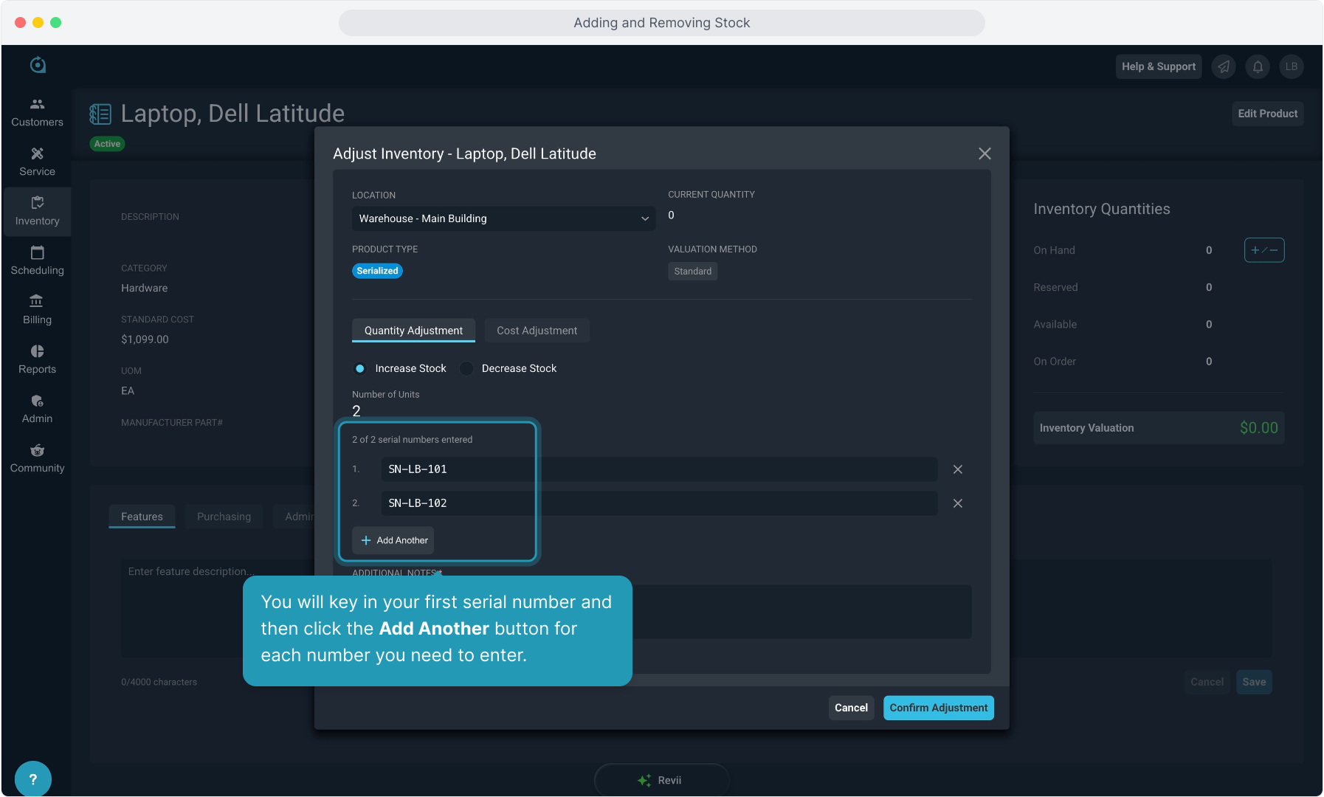Choose the Decrease Stock radio option

466,368
